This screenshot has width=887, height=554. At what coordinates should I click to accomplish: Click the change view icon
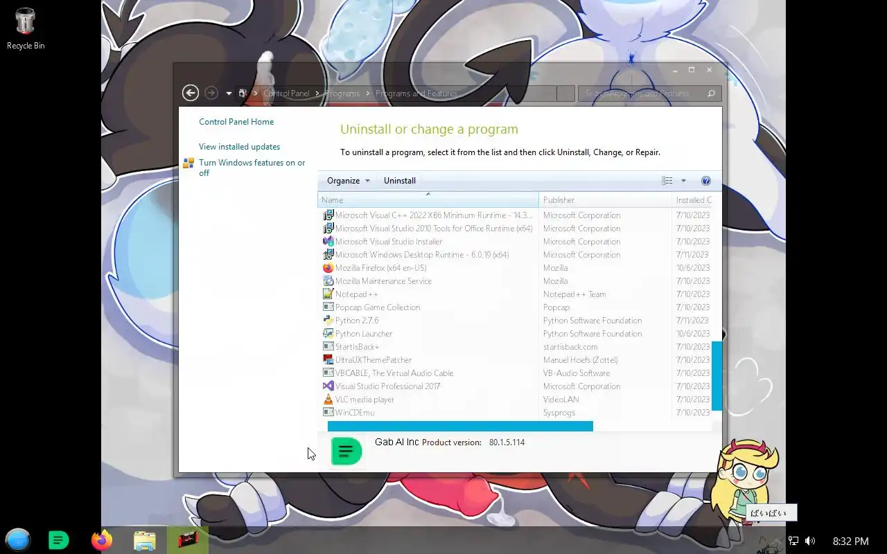coord(667,181)
